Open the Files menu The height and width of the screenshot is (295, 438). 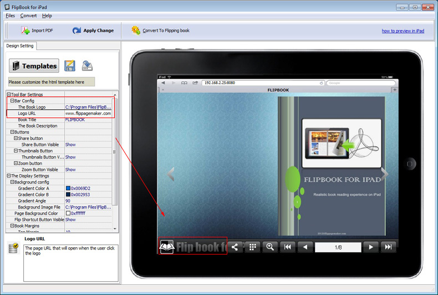[x=11, y=16]
